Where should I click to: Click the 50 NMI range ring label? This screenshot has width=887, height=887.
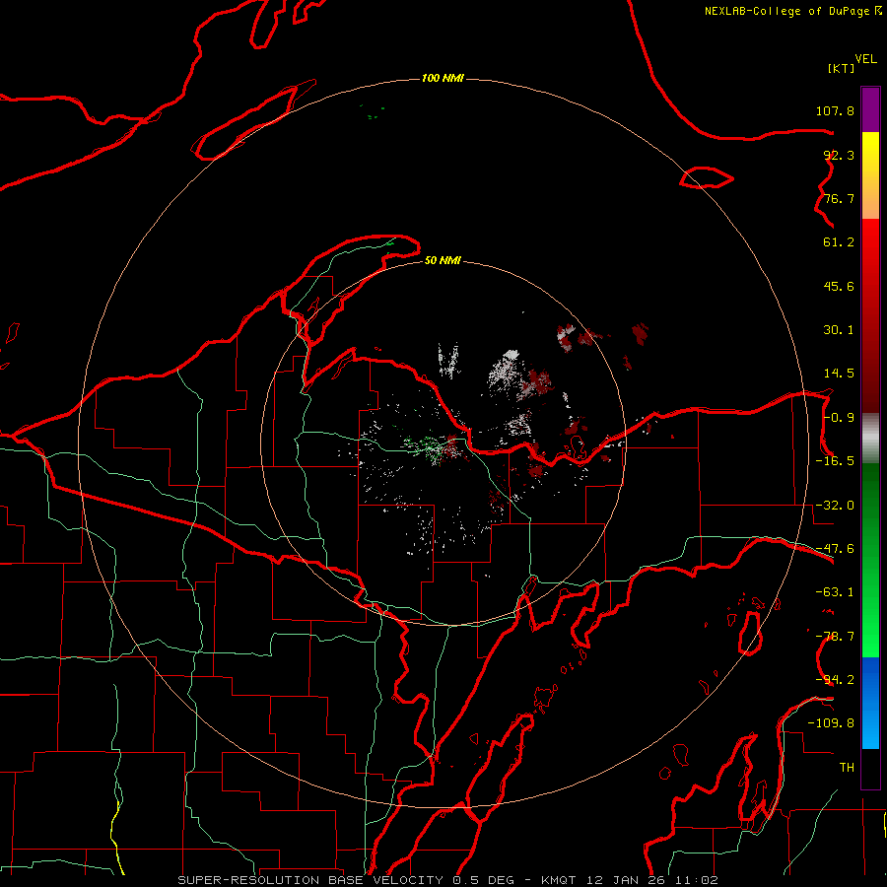coord(443,261)
